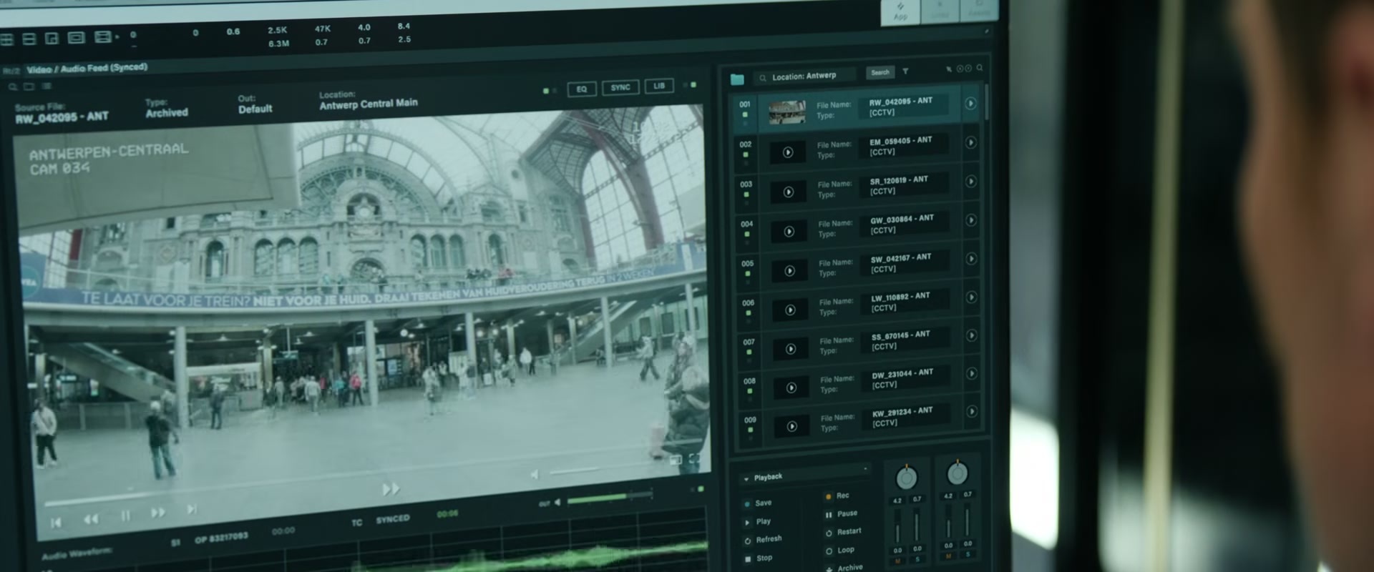Click Stop in the Playback panel
1374x572 pixels.
coord(759,558)
